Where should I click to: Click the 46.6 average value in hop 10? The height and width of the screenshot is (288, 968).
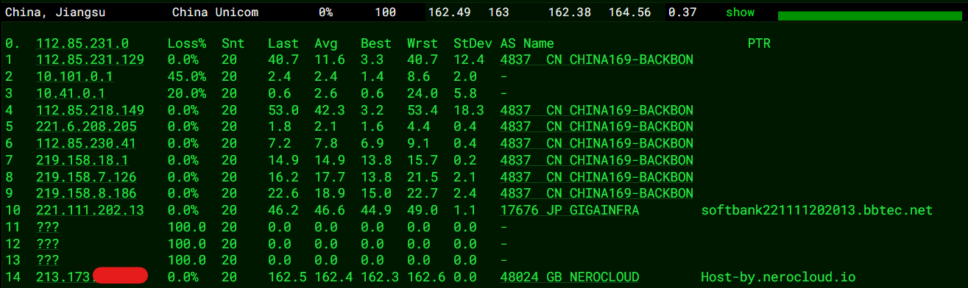click(x=330, y=210)
